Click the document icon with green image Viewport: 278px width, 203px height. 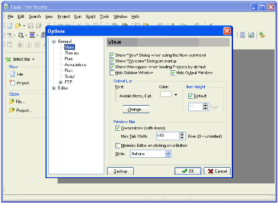coord(251,35)
